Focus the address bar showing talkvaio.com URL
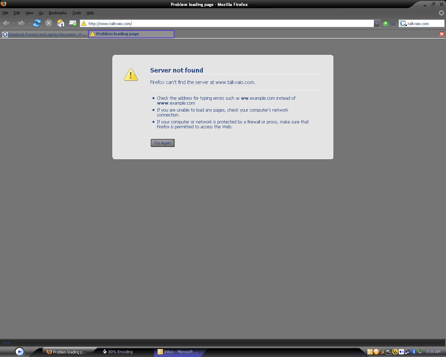Image resolution: width=446 pixels, height=357 pixels. pyautogui.click(x=230, y=23)
